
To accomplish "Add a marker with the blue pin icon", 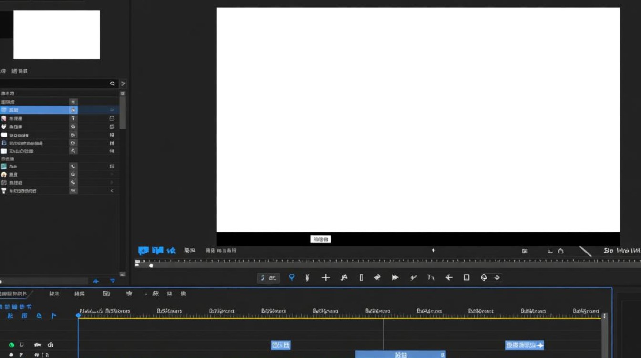I will [x=292, y=277].
